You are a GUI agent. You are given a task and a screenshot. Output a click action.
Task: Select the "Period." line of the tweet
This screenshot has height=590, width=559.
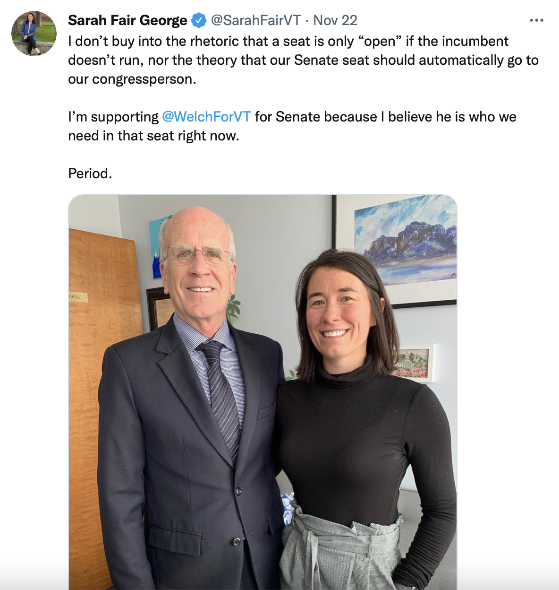click(90, 174)
